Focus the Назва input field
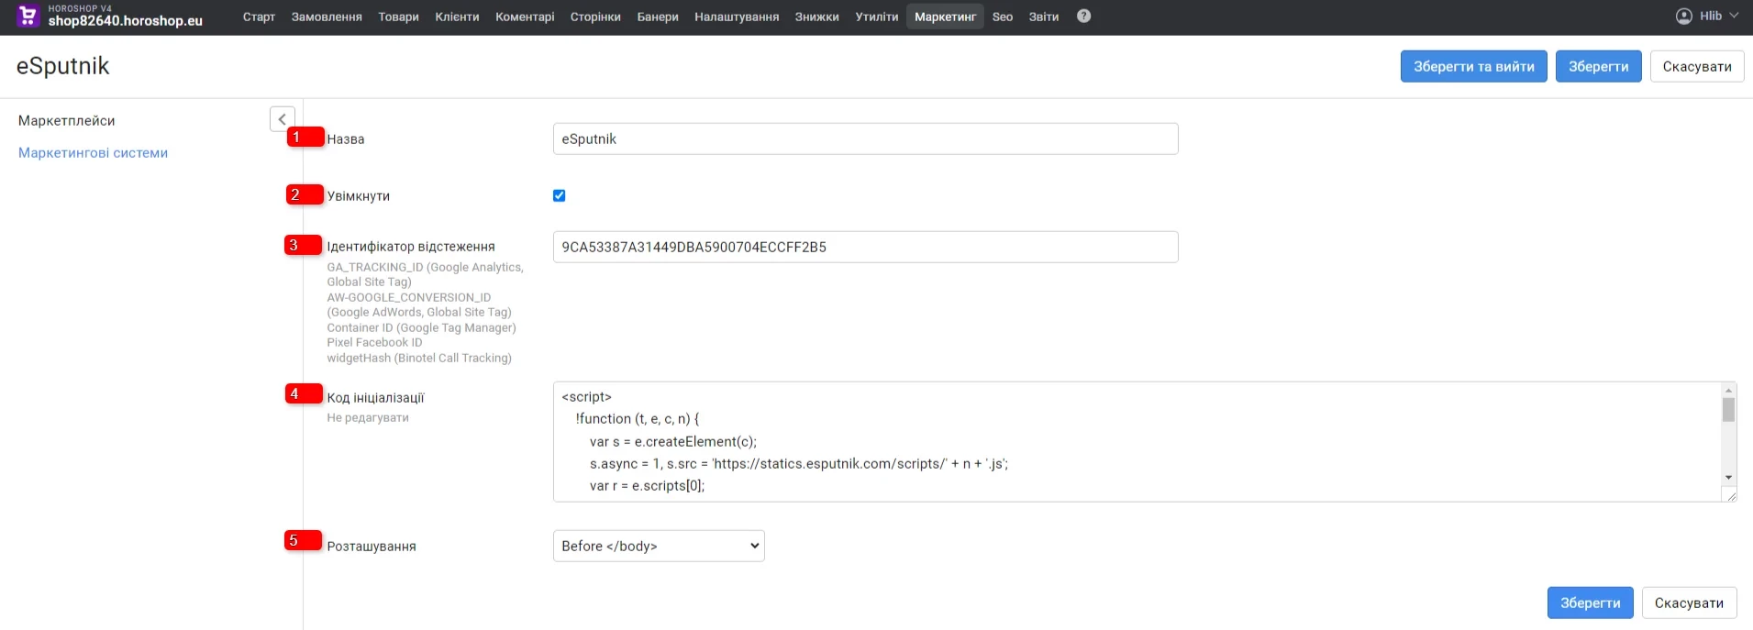This screenshot has height=630, width=1753. 865,138
